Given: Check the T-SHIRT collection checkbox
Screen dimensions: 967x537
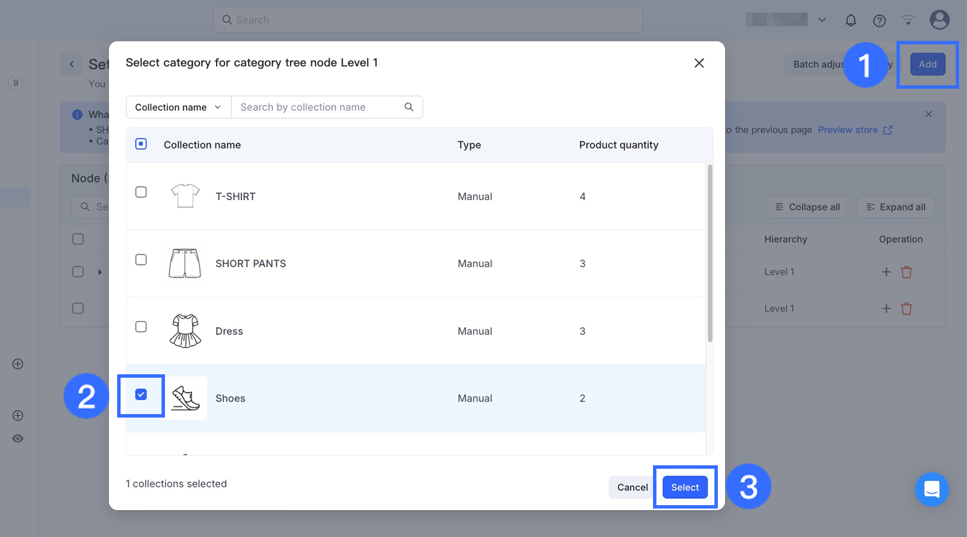Looking at the screenshot, I should pyautogui.click(x=141, y=192).
